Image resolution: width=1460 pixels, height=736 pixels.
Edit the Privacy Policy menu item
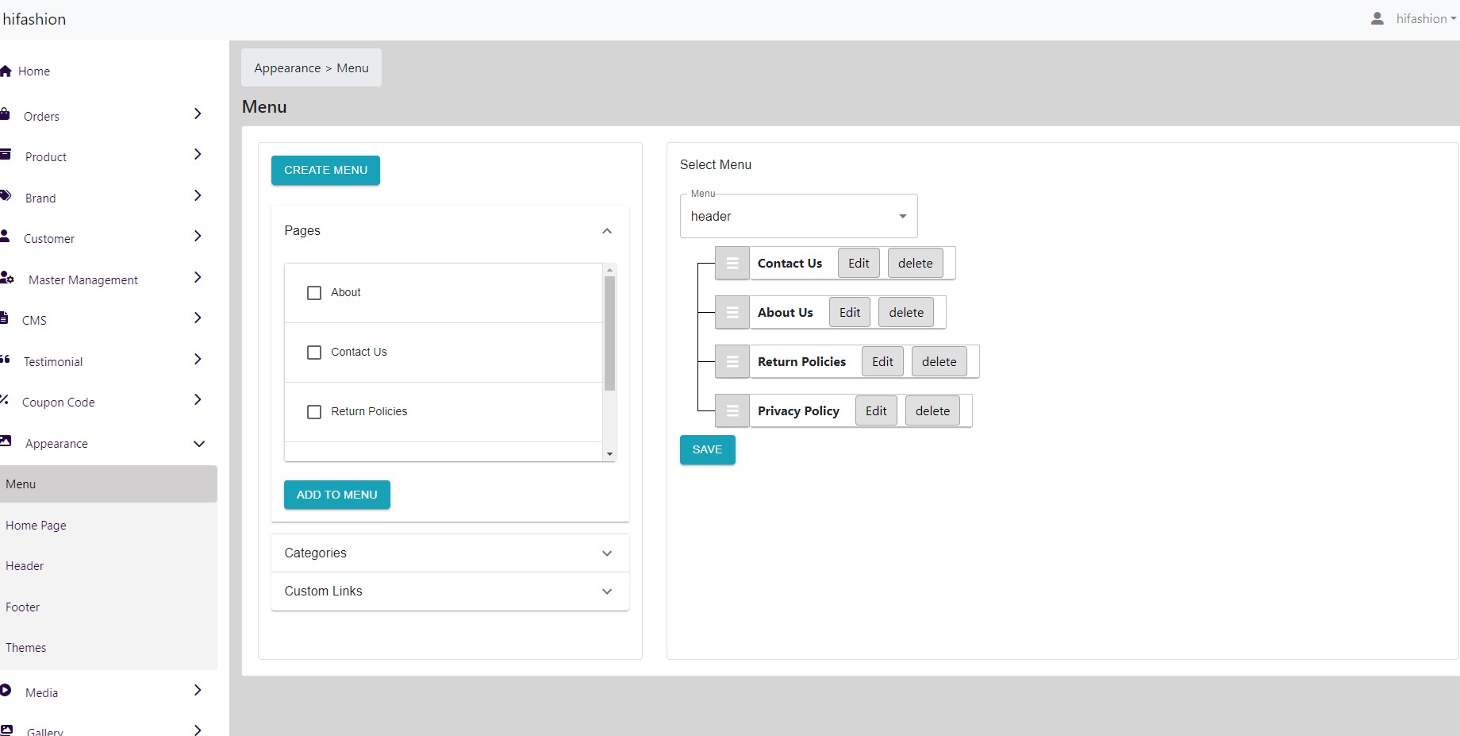876,411
